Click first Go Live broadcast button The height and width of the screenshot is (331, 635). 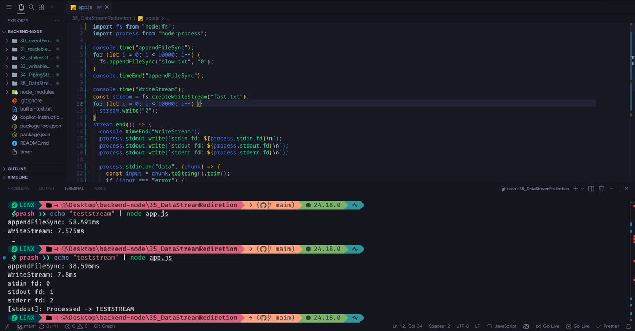[548, 326]
